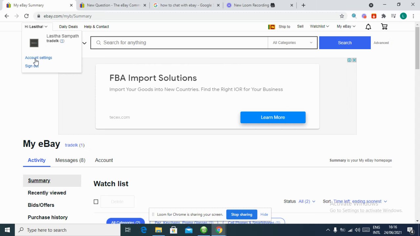420x236 pixels.
Task: Open Advanced search link
Action: [x=381, y=43]
